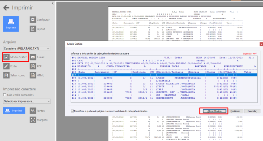
Task: Open Fontes font settings
Action: point(33,111)
